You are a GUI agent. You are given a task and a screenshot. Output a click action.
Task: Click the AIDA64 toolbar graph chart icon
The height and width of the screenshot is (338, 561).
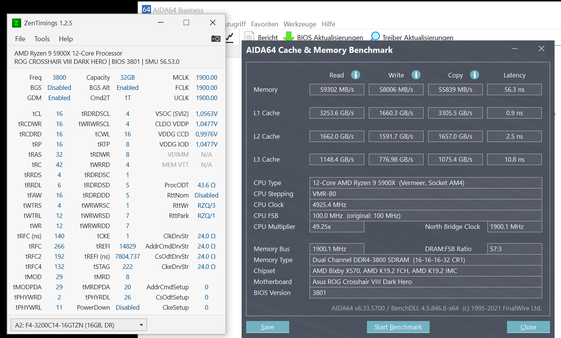coord(230,37)
